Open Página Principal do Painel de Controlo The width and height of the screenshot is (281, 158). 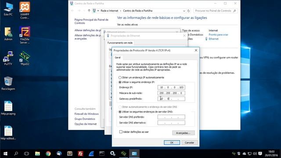coord(91,22)
